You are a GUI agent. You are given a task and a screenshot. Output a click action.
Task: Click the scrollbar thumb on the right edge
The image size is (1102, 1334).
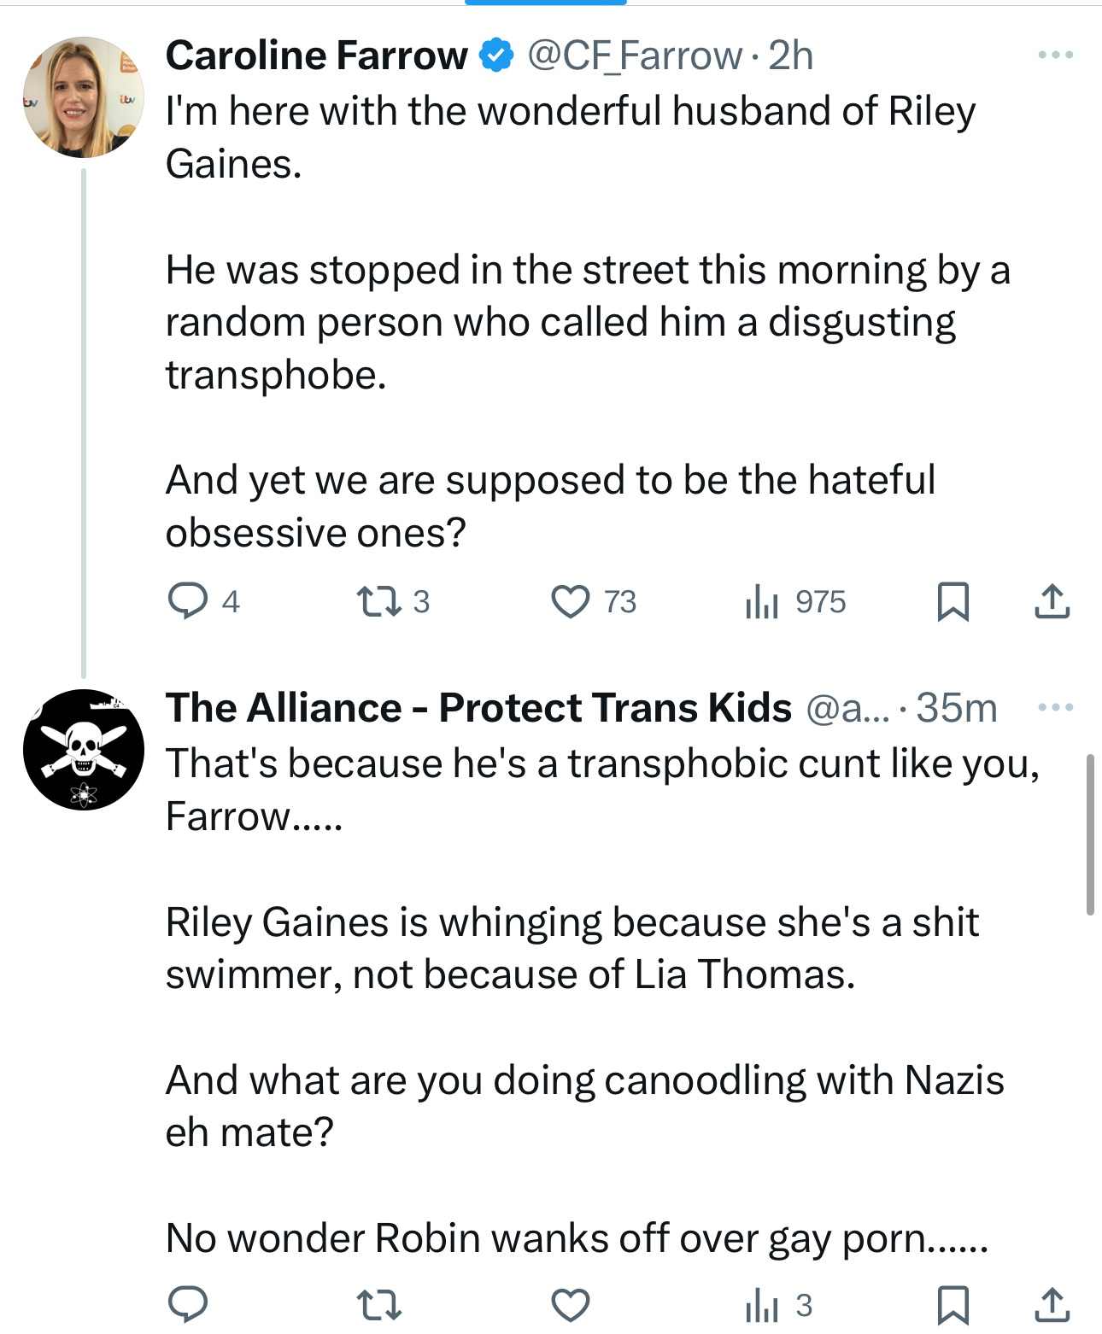pyautogui.click(x=1090, y=834)
